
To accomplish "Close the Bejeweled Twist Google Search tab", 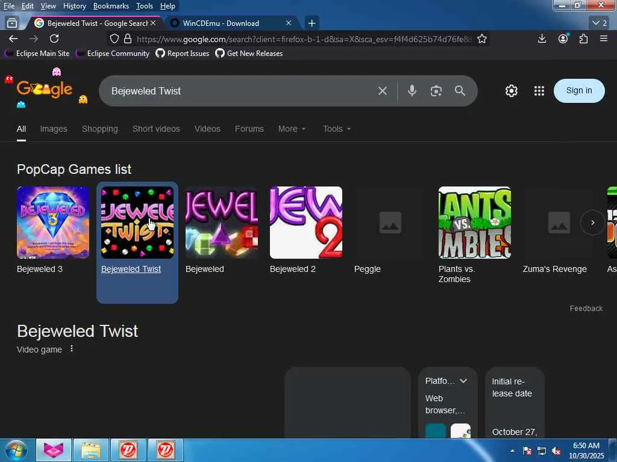I will (153, 23).
